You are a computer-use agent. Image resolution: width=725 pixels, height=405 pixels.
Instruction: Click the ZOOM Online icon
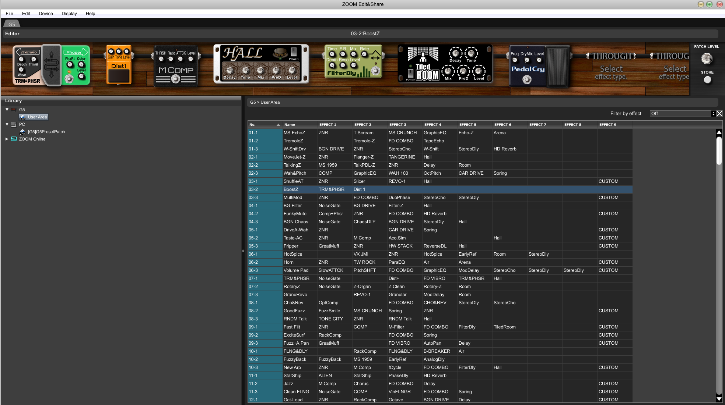pyautogui.click(x=14, y=139)
